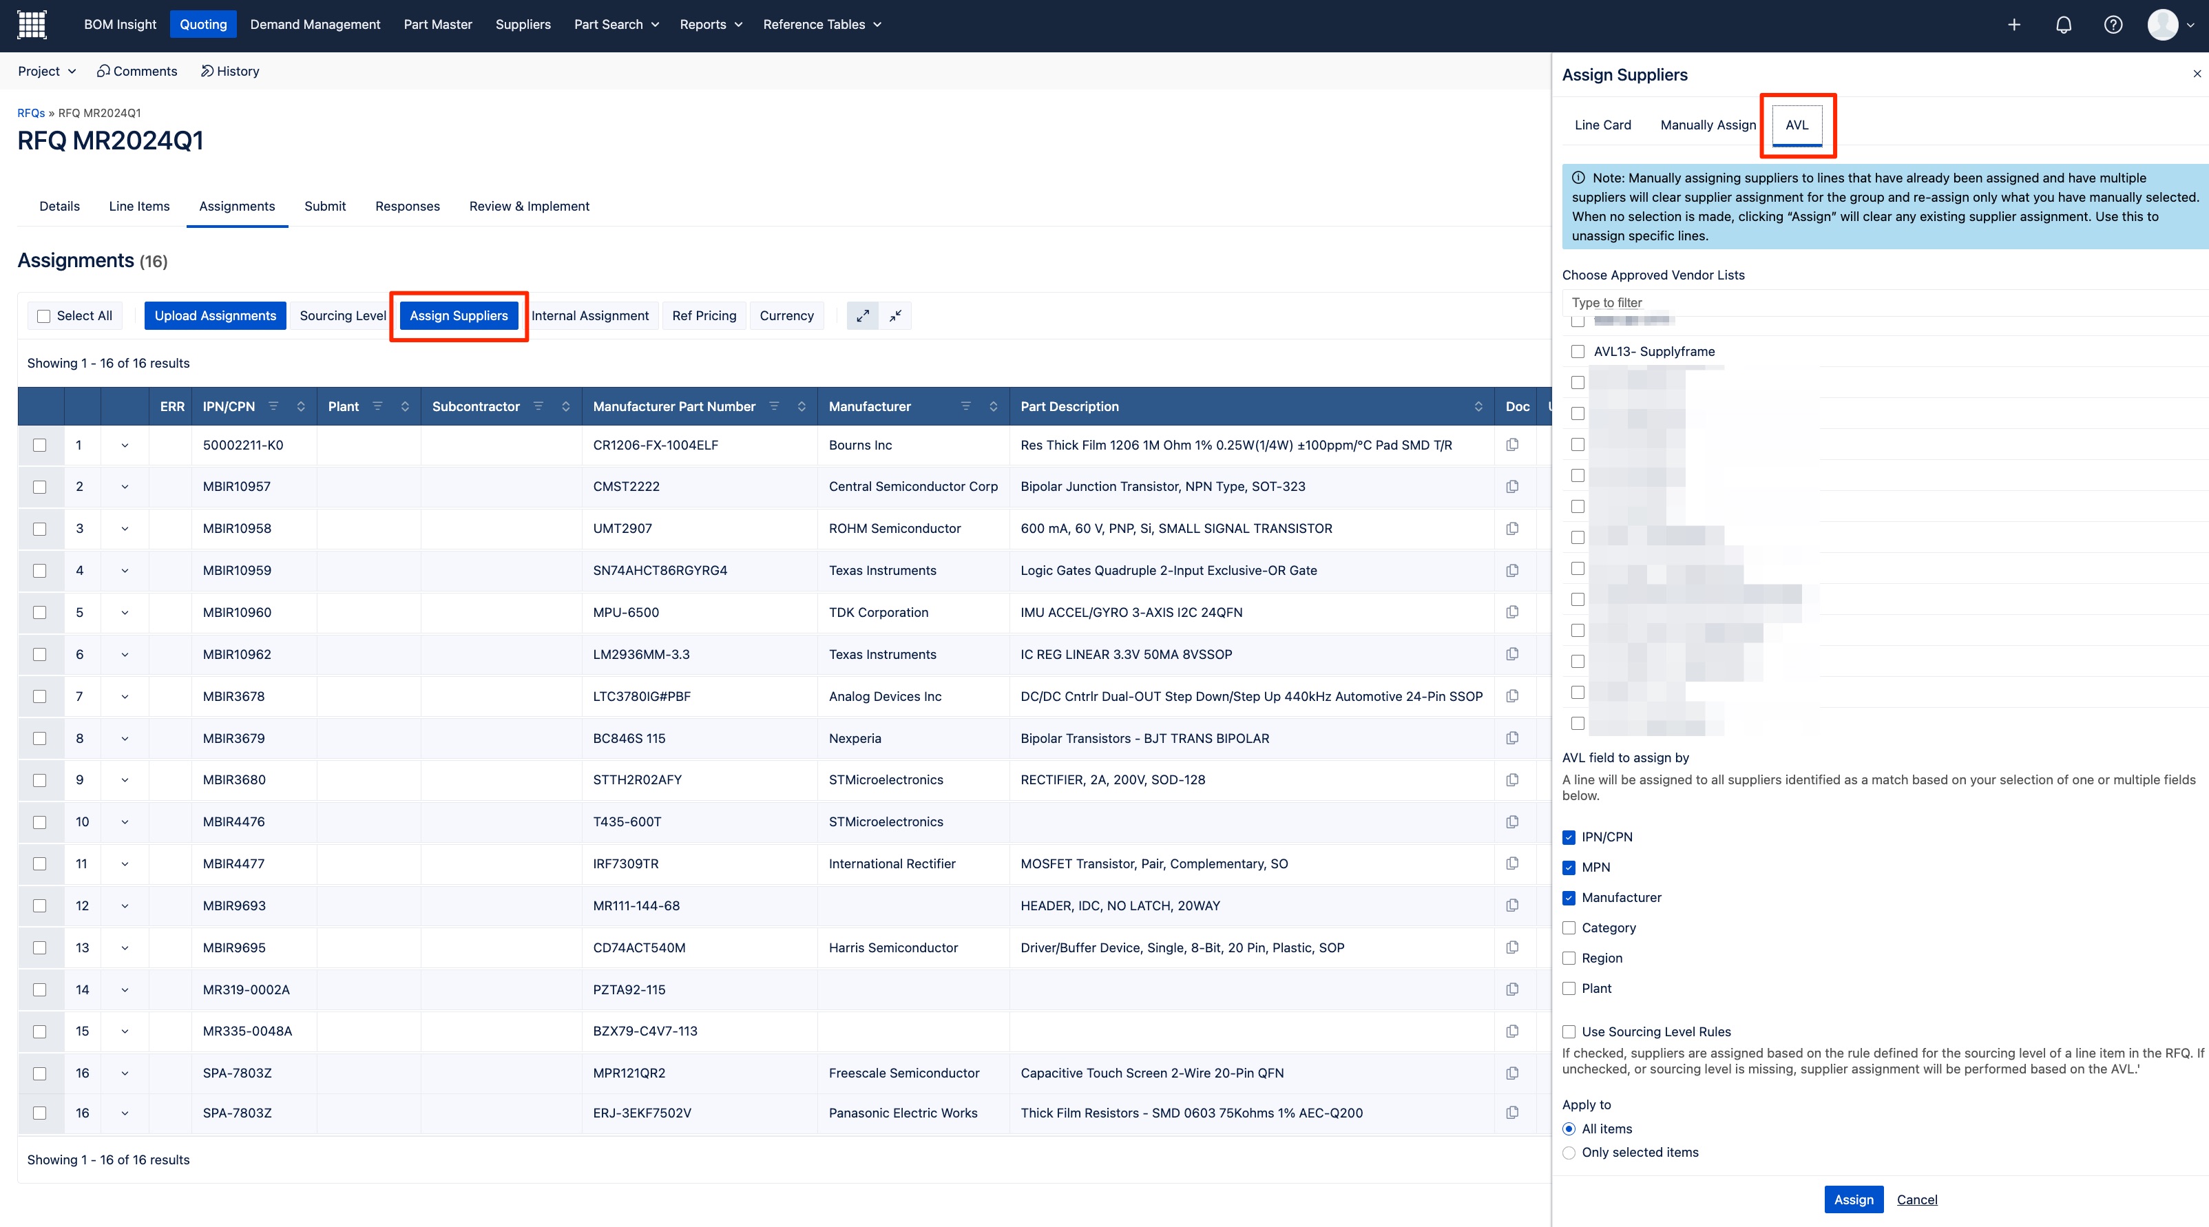Click the plus add icon in top bar
This screenshot has width=2209, height=1227.
pos(2014,25)
